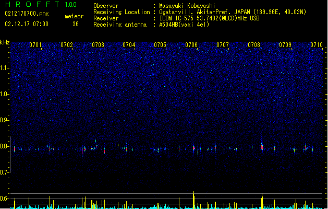
Task: Click the 0701 time marker
Action: pyautogui.click(x=35, y=45)
